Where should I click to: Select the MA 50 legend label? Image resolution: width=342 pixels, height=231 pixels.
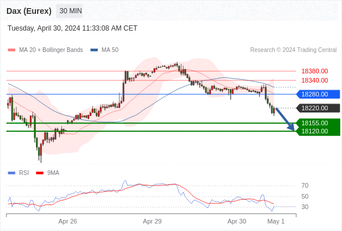click(x=110, y=50)
